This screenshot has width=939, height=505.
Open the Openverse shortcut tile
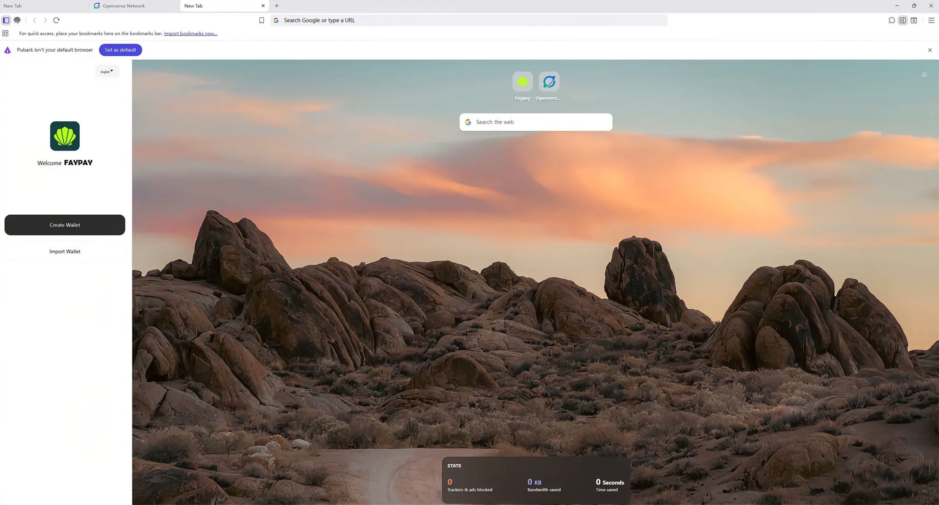click(x=548, y=82)
